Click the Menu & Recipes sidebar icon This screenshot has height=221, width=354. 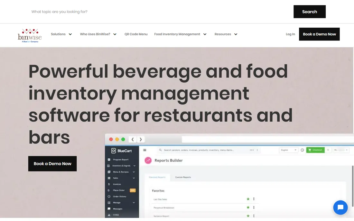[109, 172]
